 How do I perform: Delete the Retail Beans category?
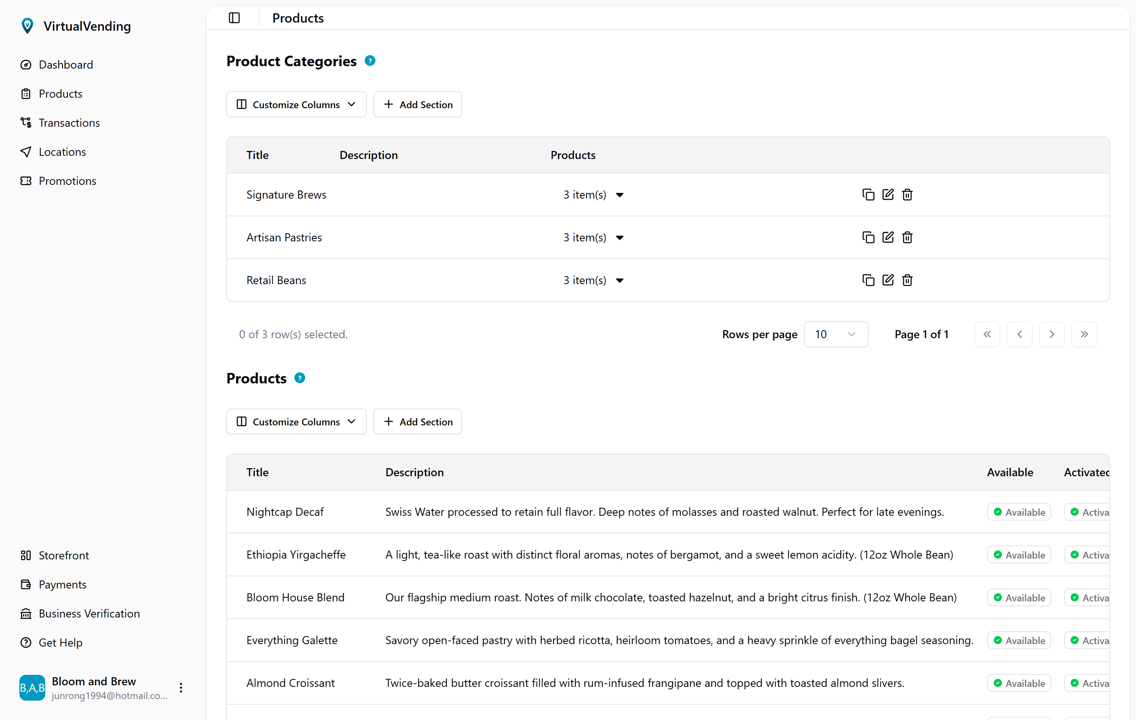tap(907, 280)
